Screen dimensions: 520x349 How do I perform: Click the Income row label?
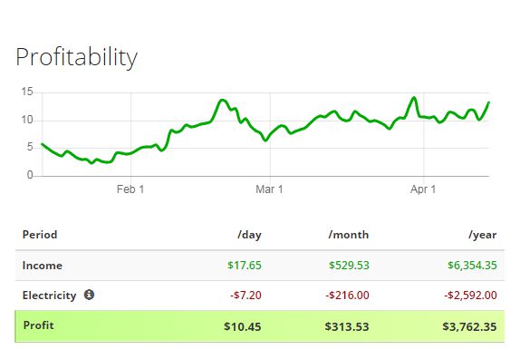43,266
